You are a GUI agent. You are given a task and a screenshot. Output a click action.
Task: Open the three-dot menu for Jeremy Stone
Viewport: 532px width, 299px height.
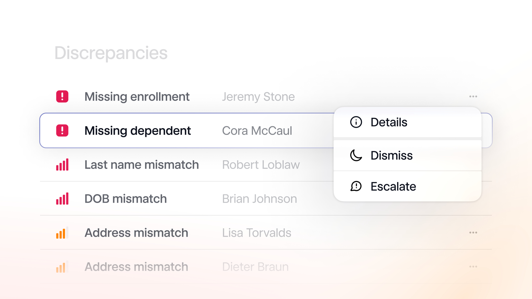473,96
